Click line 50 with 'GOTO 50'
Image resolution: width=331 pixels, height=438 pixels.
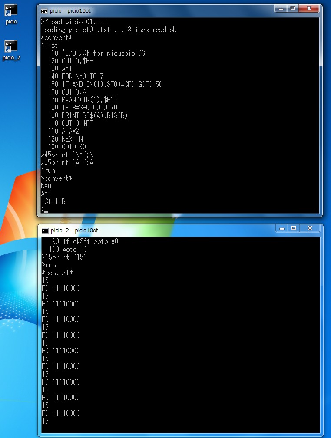pyautogui.click(x=107, y=84)
